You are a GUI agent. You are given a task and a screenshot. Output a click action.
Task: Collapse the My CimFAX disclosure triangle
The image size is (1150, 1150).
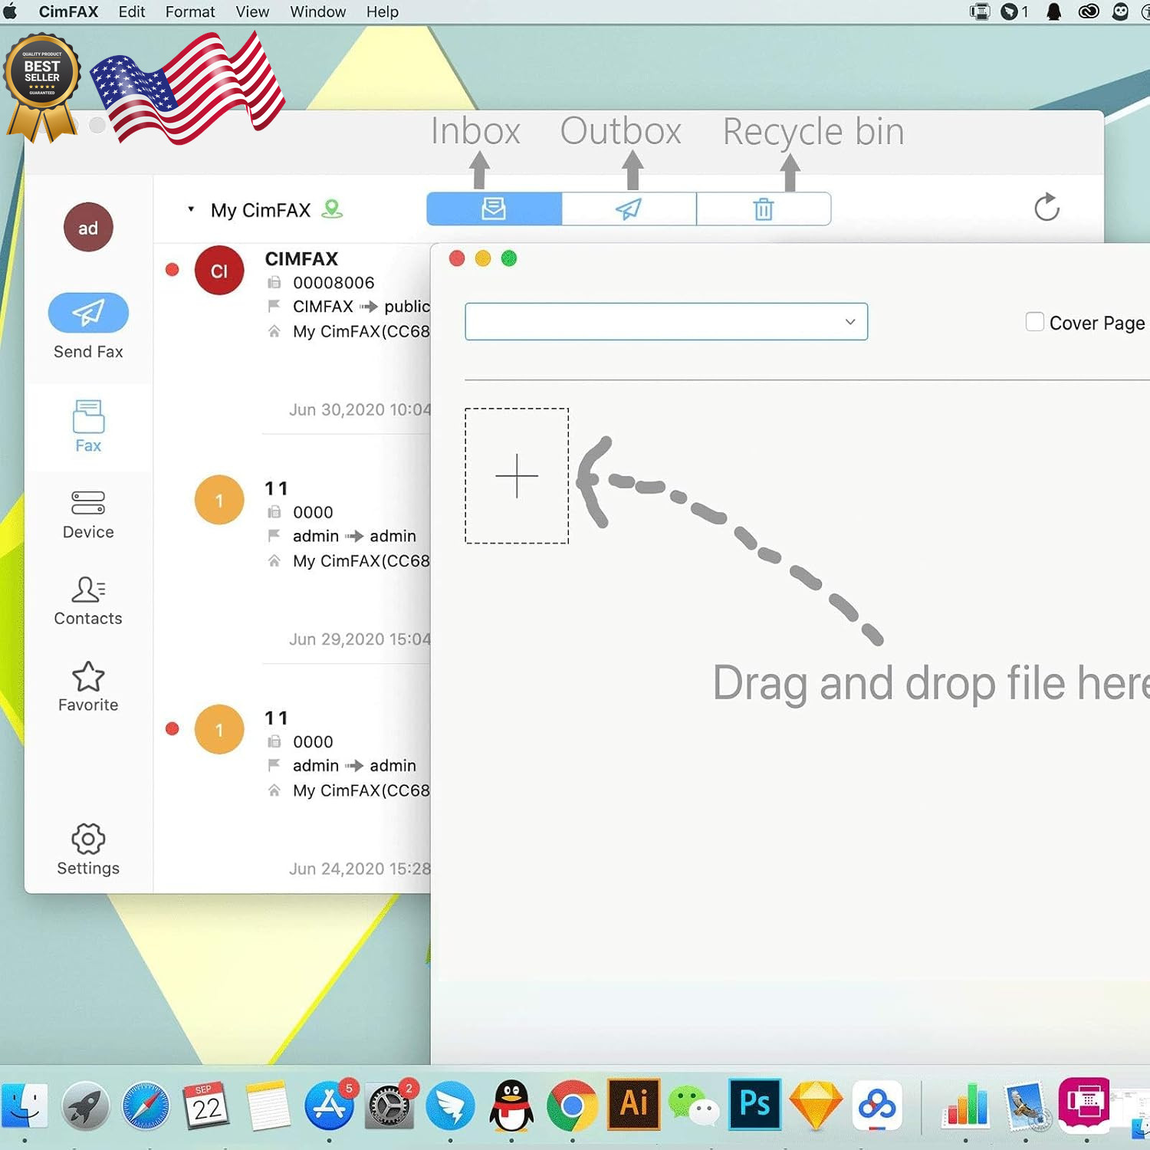point(191,209)
